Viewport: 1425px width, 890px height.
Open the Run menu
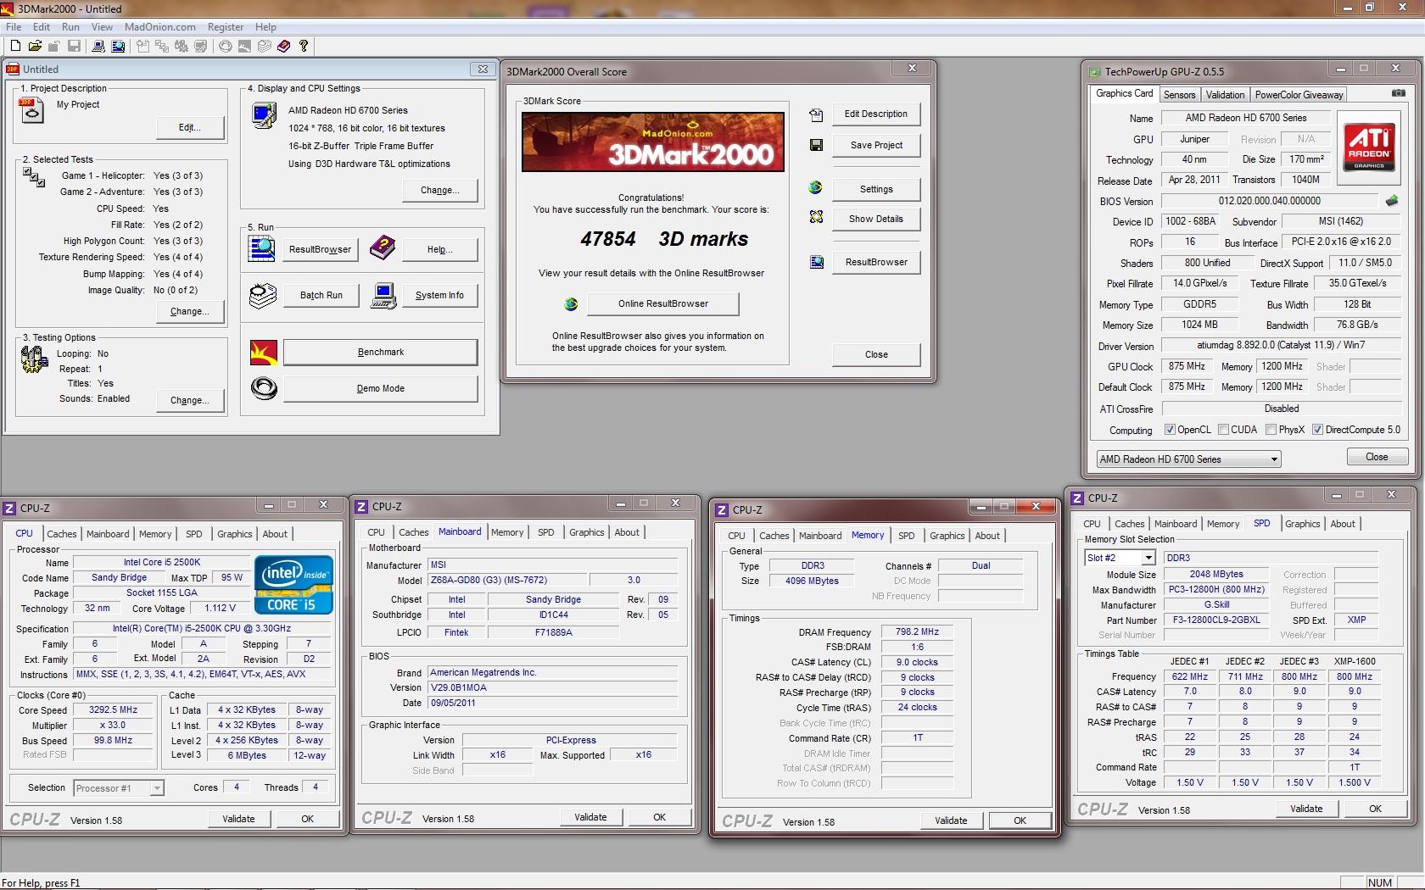coord(70,27)
